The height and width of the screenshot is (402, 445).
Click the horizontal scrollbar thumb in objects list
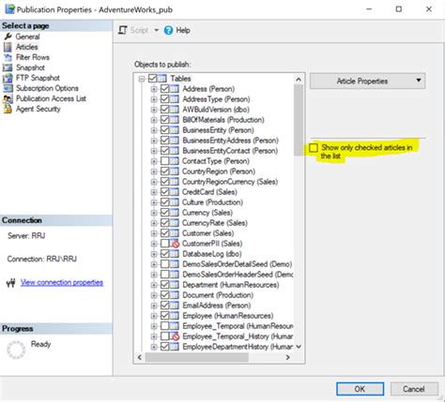[197, 357]
